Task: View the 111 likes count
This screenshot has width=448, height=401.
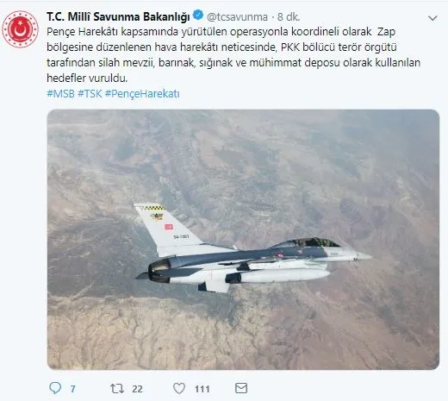Action: pyautogui.click(x=202, y=389)
